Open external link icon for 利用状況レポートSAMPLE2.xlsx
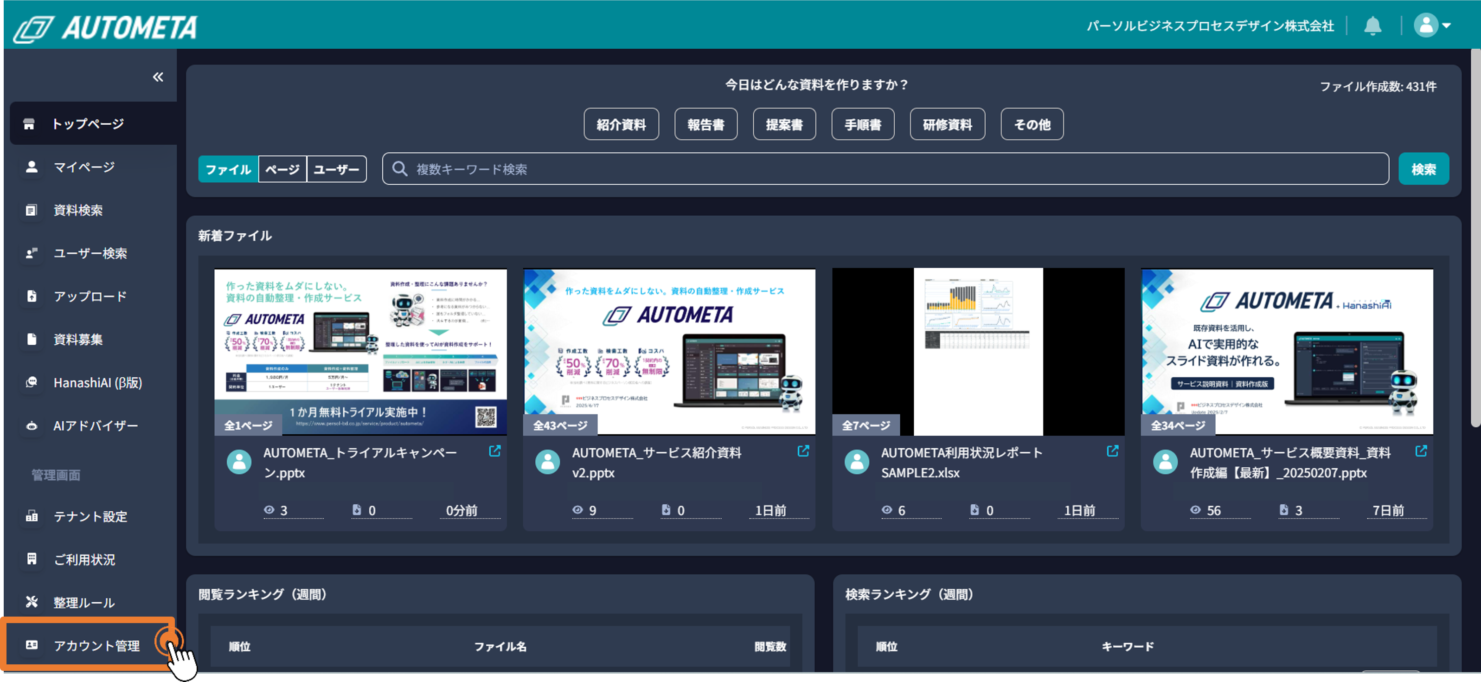This screenshot has width=1481, height=682. point(1112,451)
